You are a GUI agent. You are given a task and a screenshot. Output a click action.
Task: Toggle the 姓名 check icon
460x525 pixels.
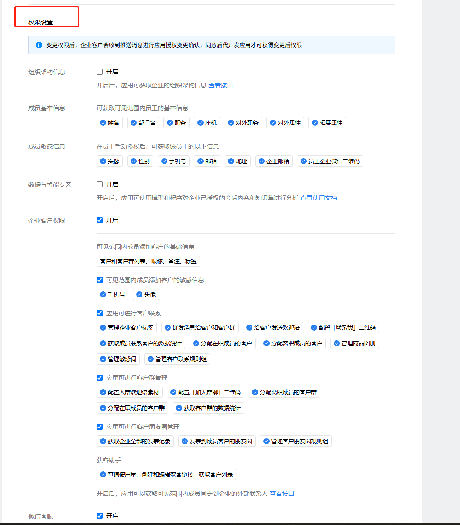coord(103,123)
